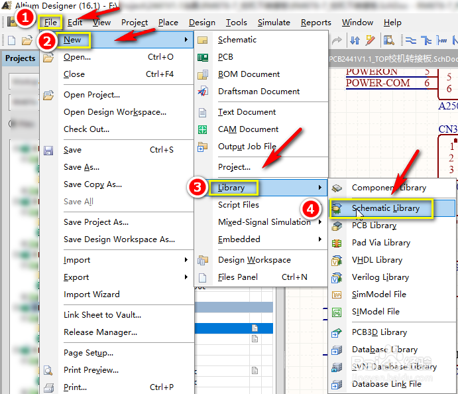Image resolution: width=458 pixels, height=394 pixels.
Task: Click the Print Preview magnifier icon
Action: point(48,370)
